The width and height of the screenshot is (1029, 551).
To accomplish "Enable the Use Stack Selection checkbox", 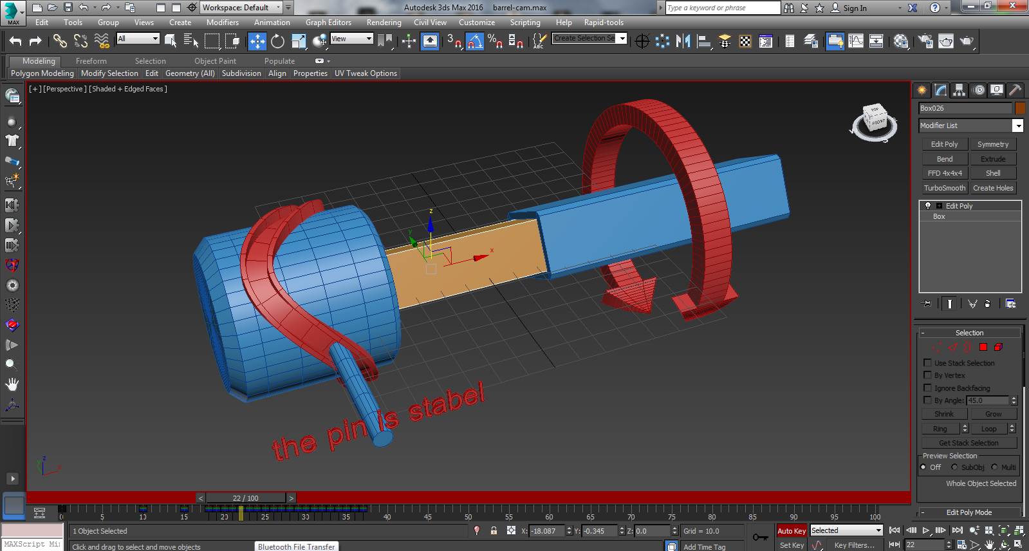I will click(x=927, y=363).
